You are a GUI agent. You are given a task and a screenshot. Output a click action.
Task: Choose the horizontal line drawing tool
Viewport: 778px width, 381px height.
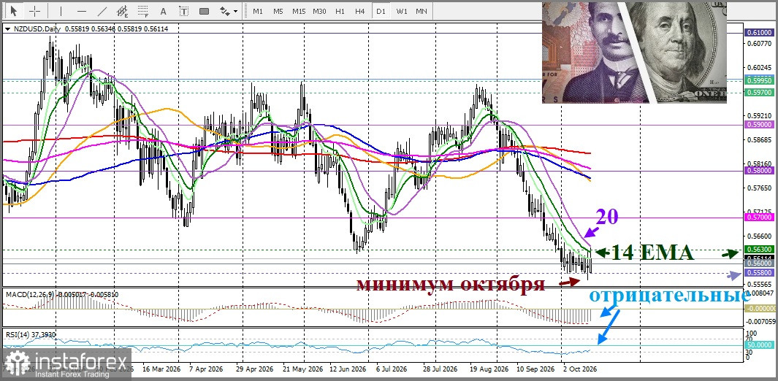coord(82,10)
